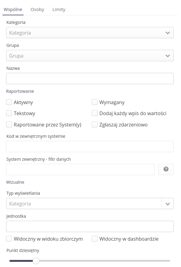Enable the Aktywny checkbox
Image resolution: width=181 pixels, height=267 pixels.
click(9, 102)
